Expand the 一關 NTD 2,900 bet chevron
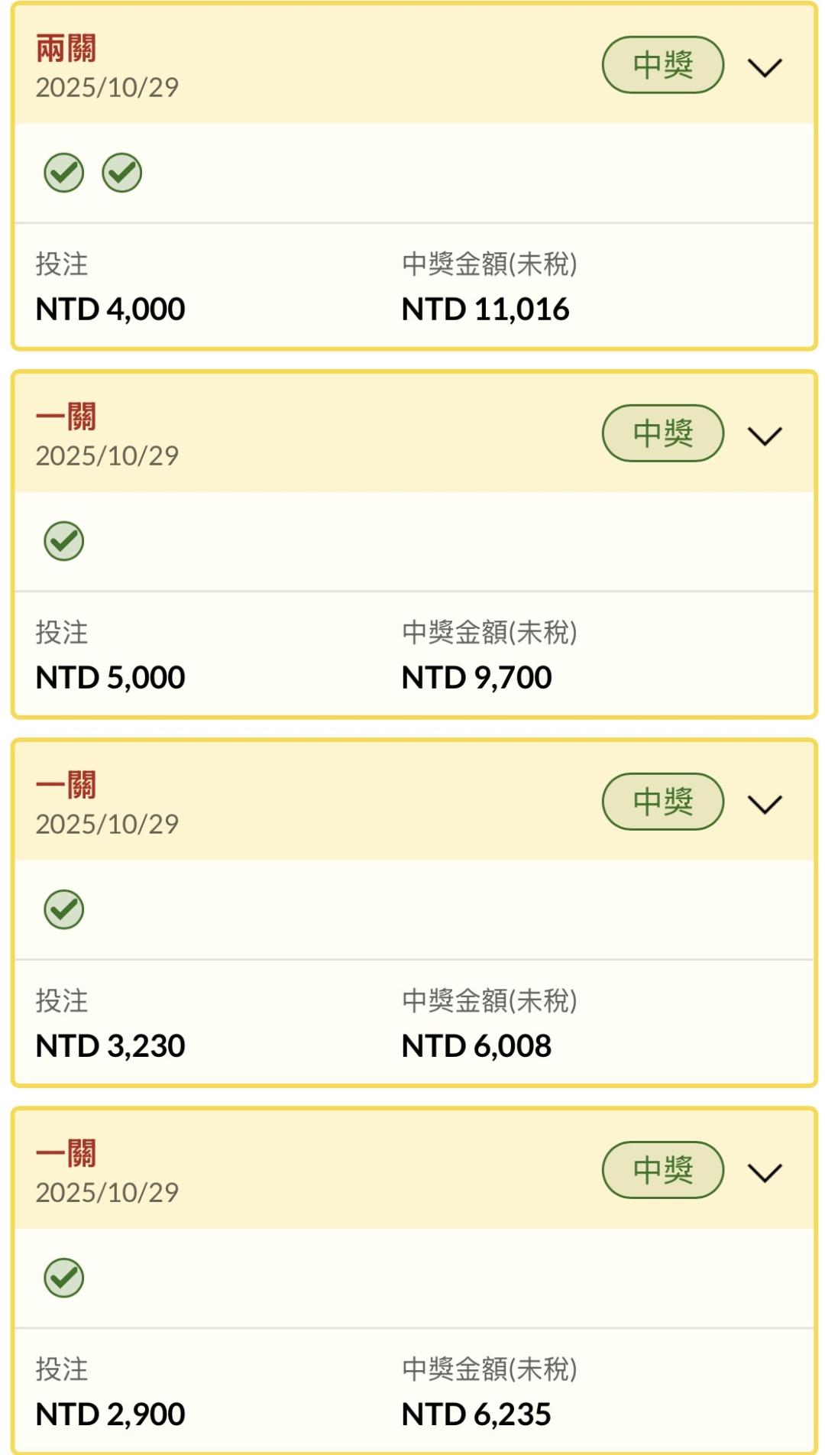 [765, 1172]
